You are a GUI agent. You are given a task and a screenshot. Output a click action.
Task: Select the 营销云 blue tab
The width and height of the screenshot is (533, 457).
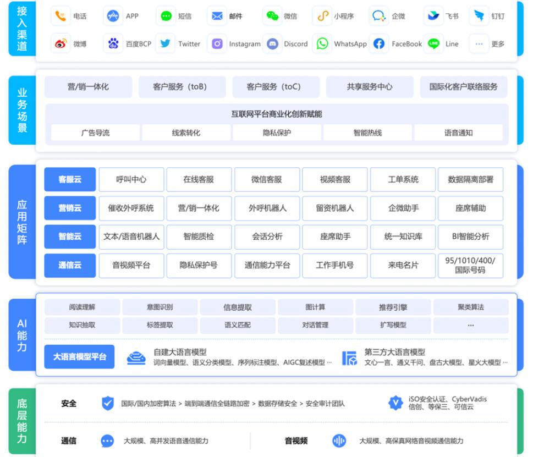point(70,208)
